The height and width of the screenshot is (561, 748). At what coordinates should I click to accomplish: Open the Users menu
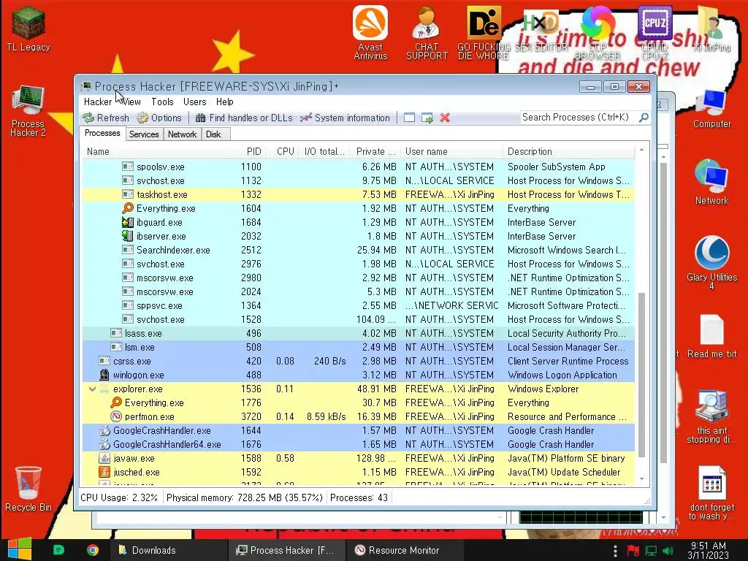click(194, 102)
